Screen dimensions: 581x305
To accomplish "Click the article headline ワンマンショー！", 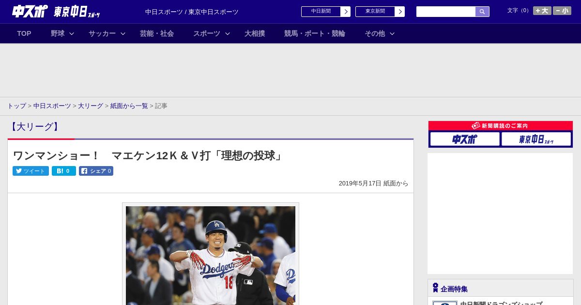I will click(x=148, y=155).
